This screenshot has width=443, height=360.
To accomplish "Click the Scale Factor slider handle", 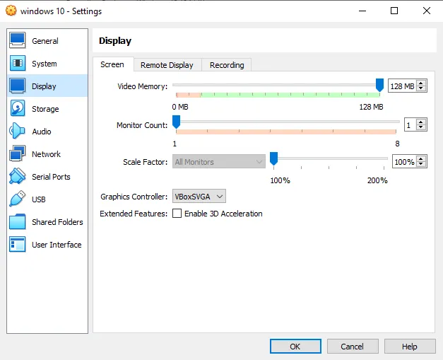I will [273, 158].
